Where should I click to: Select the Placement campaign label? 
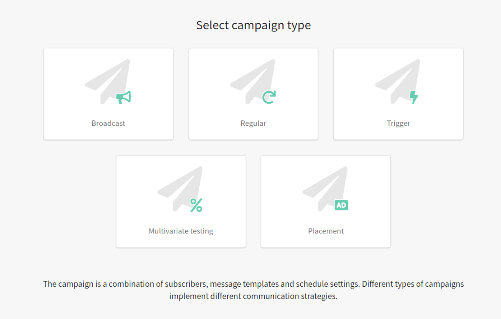tap(326, 231)
